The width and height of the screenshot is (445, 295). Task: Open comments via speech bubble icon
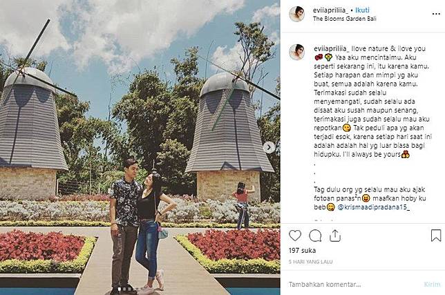(315, 236)
